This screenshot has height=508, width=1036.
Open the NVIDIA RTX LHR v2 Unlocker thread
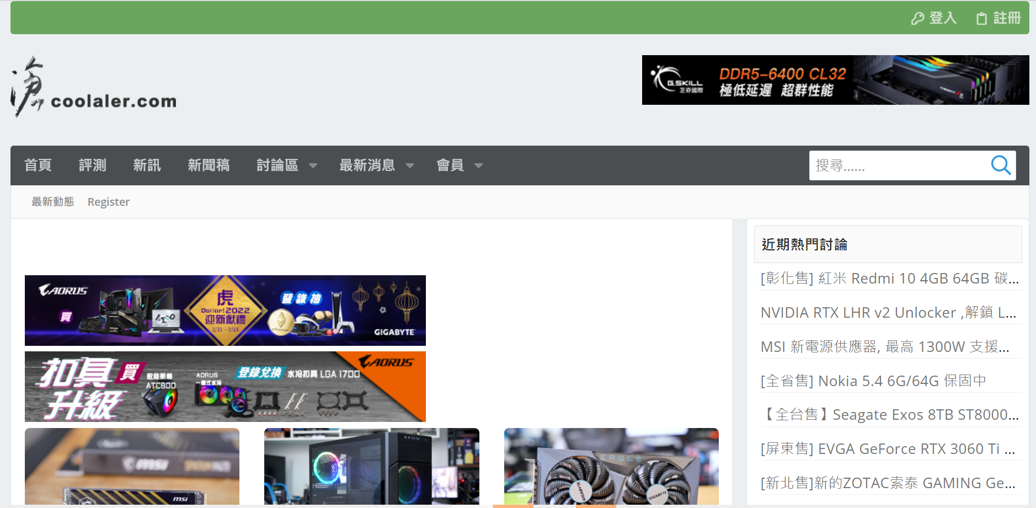tap(888, 313)
